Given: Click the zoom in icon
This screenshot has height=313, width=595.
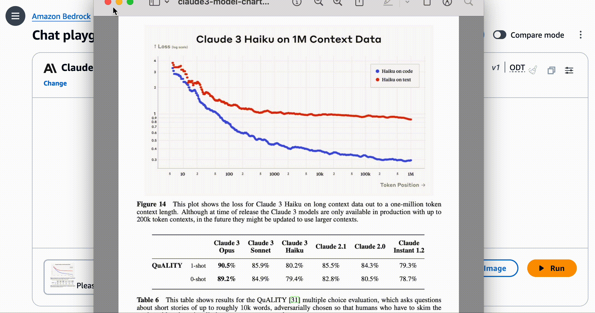Looking at the screenshot, I should click(x=338, y=3).
